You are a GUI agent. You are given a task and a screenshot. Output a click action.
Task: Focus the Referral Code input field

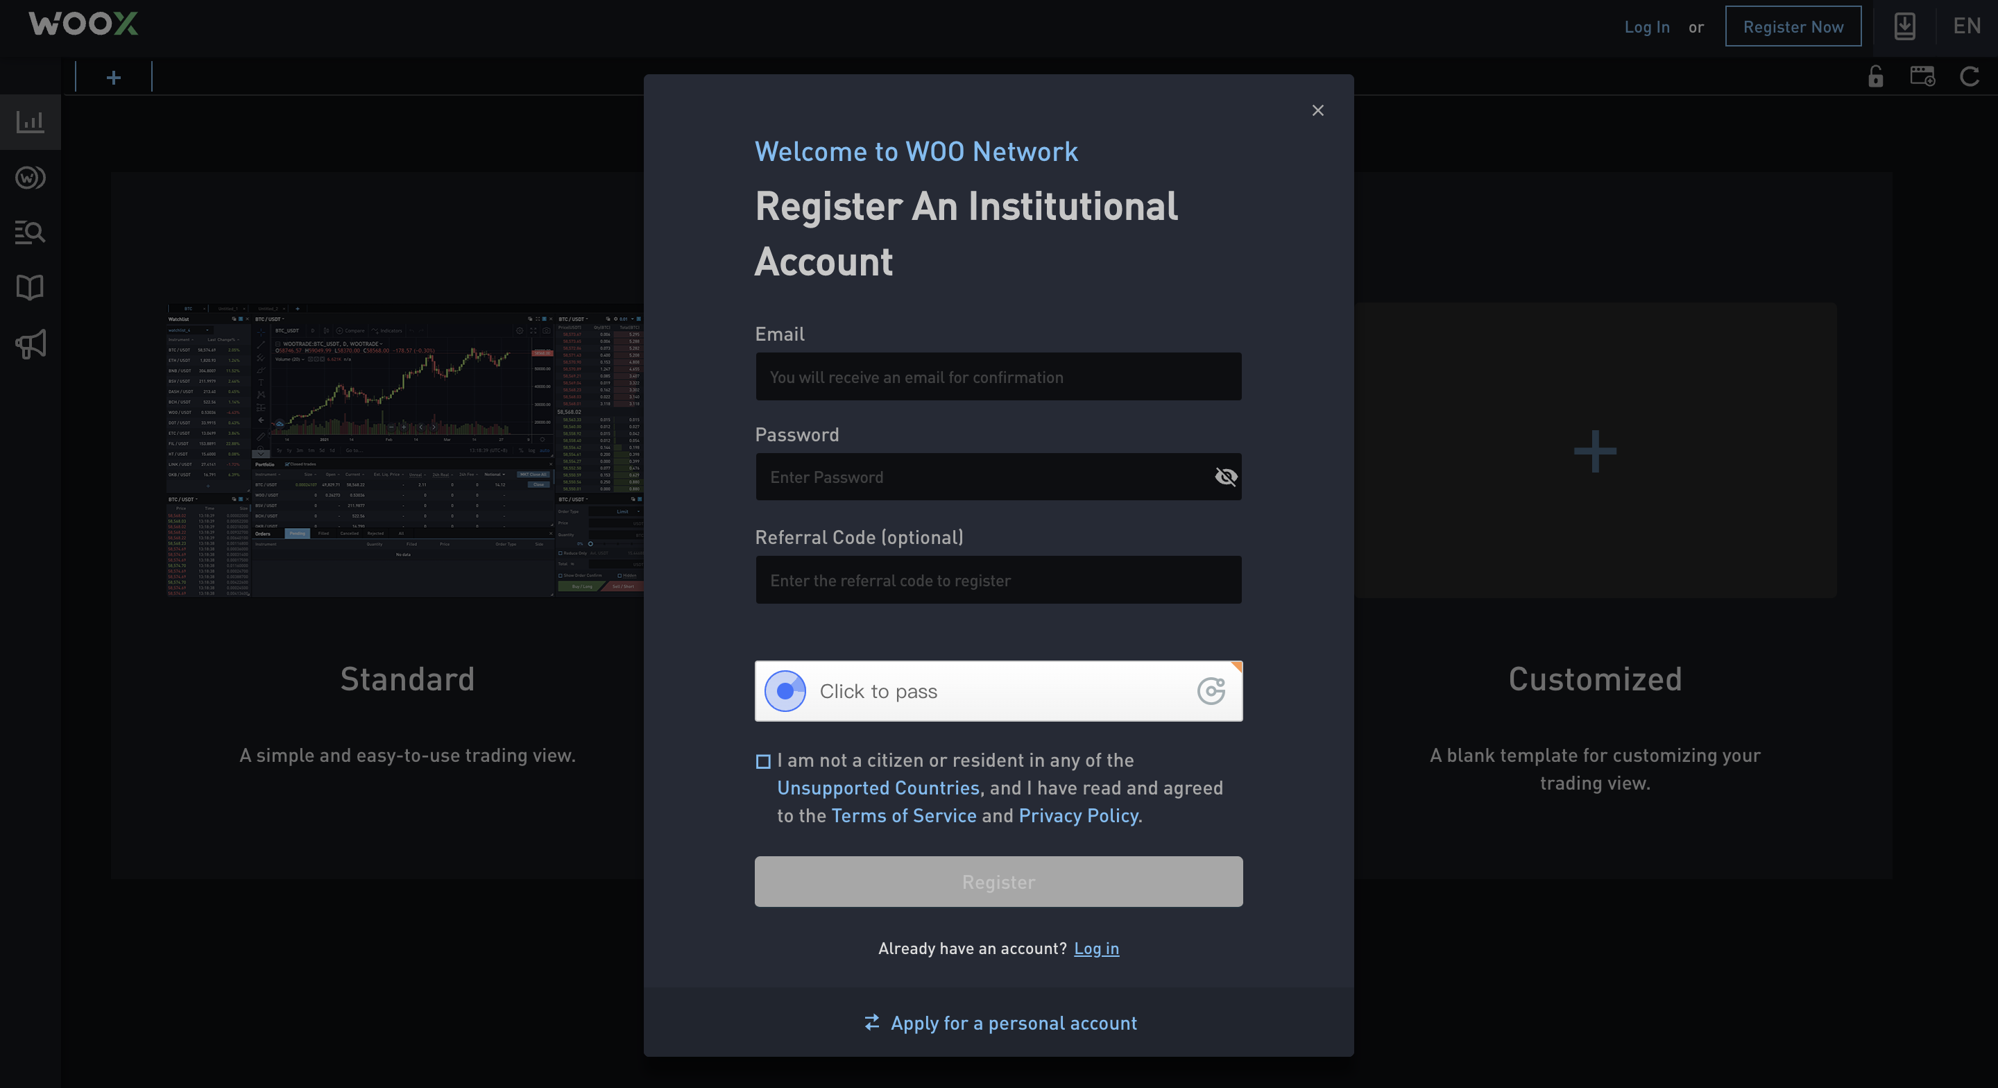(998, 579)
